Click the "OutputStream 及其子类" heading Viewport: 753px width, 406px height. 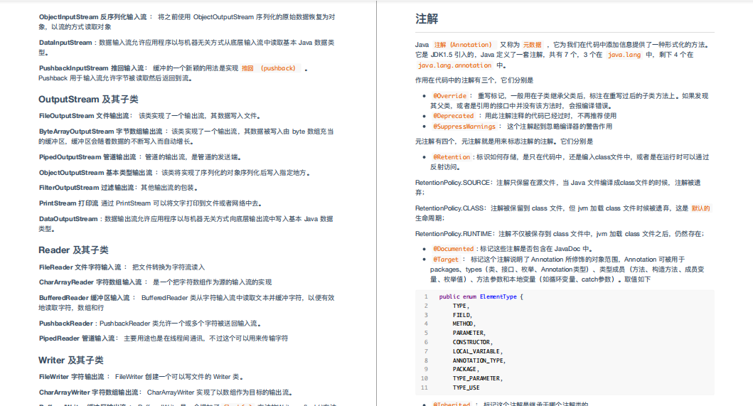[x=88, y=100]
